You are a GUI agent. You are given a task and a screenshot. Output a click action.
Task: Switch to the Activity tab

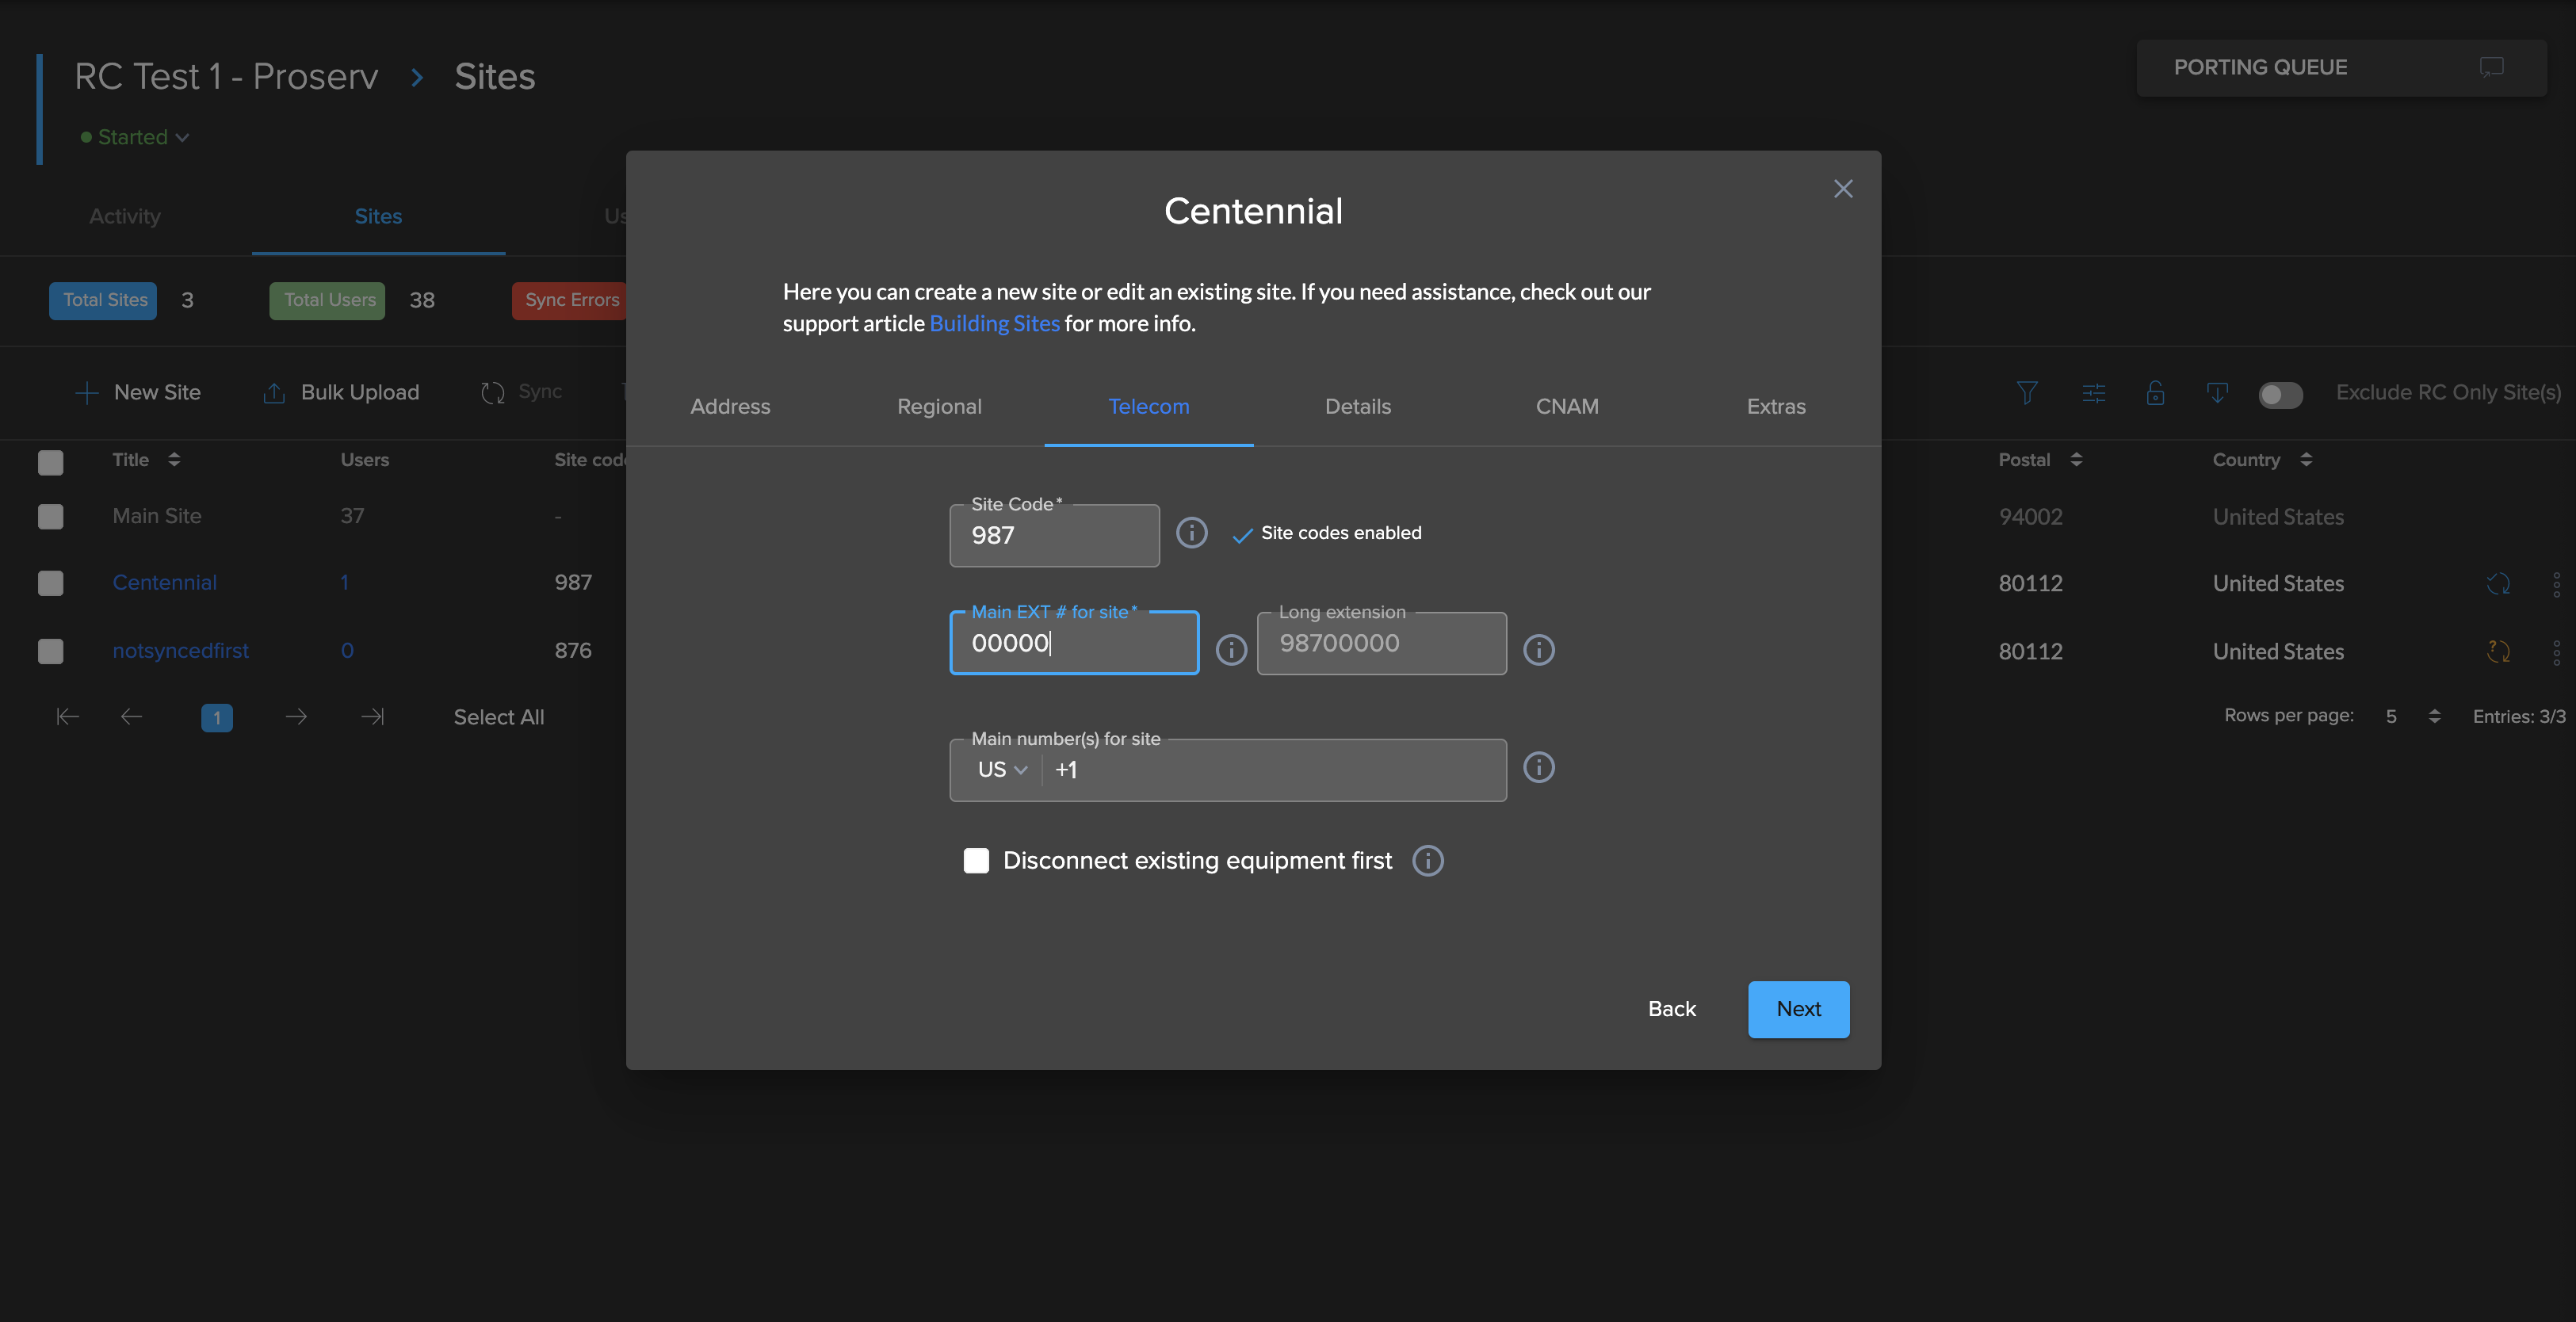[x=124, y=216]
